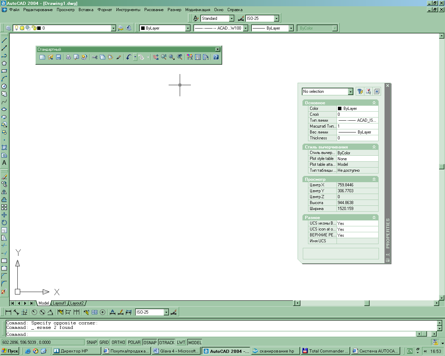Viewport: 445px width, 356px height.
Task: Select the Multiline Text tool
Action: tap(4, 163)
